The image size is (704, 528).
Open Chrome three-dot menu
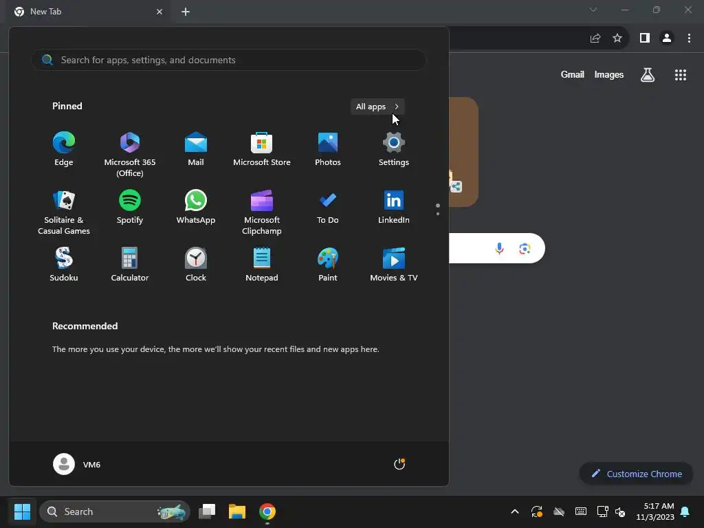[689, 38]
